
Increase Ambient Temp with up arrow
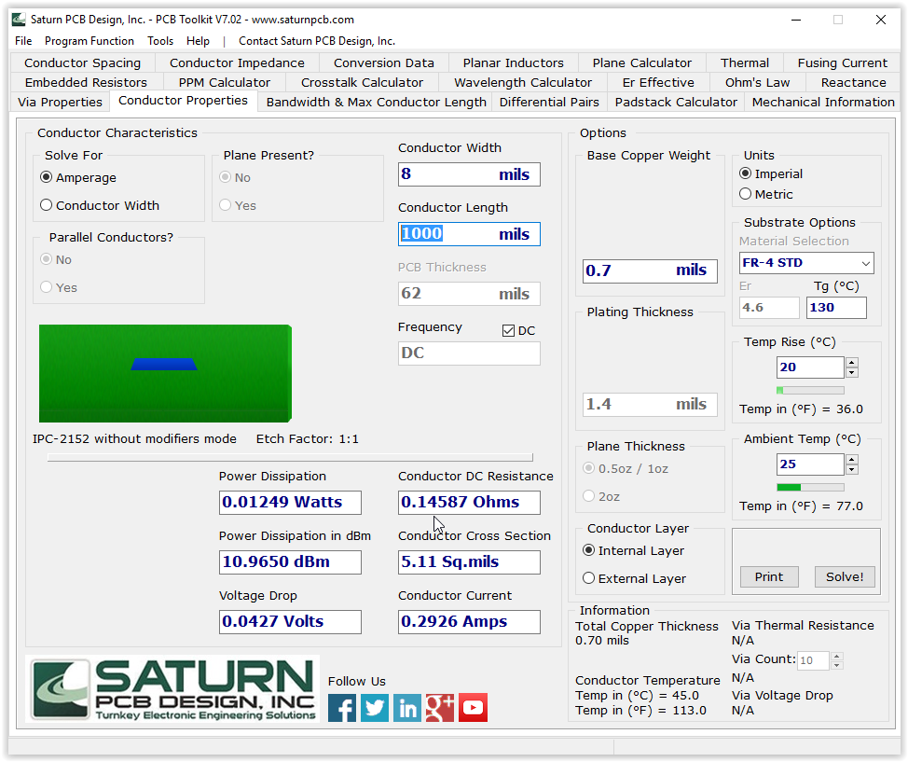pyautogui.click(x=851, y=460)
